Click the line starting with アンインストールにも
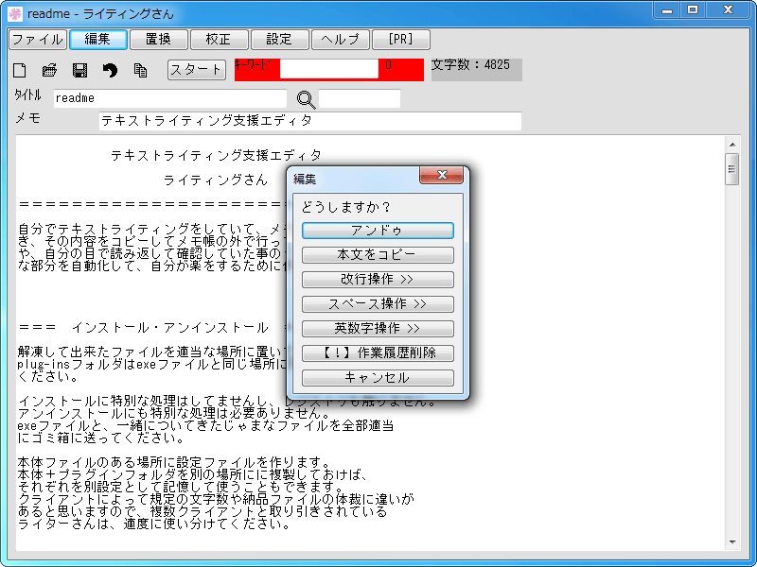Image resolution: width=757 pixels, height=567 pixels. [x=174, y=414]
